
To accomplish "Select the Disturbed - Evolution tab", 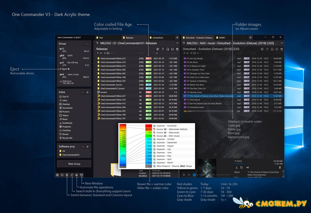I will tap(198, 37).
